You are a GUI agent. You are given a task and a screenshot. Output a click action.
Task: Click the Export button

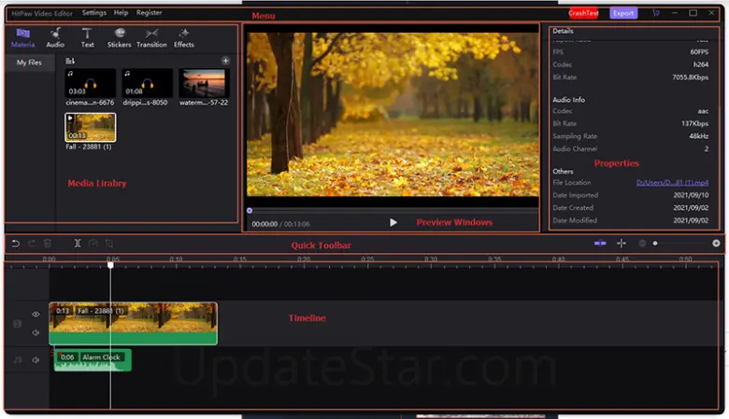coord(622,13)
